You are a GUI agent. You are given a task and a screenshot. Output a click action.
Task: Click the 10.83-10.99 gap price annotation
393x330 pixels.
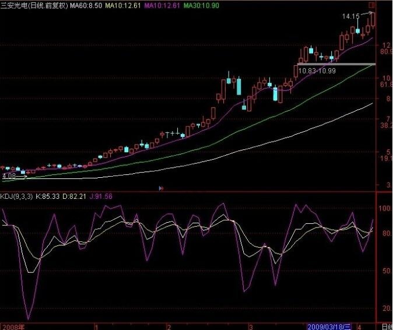pos(317,71)
